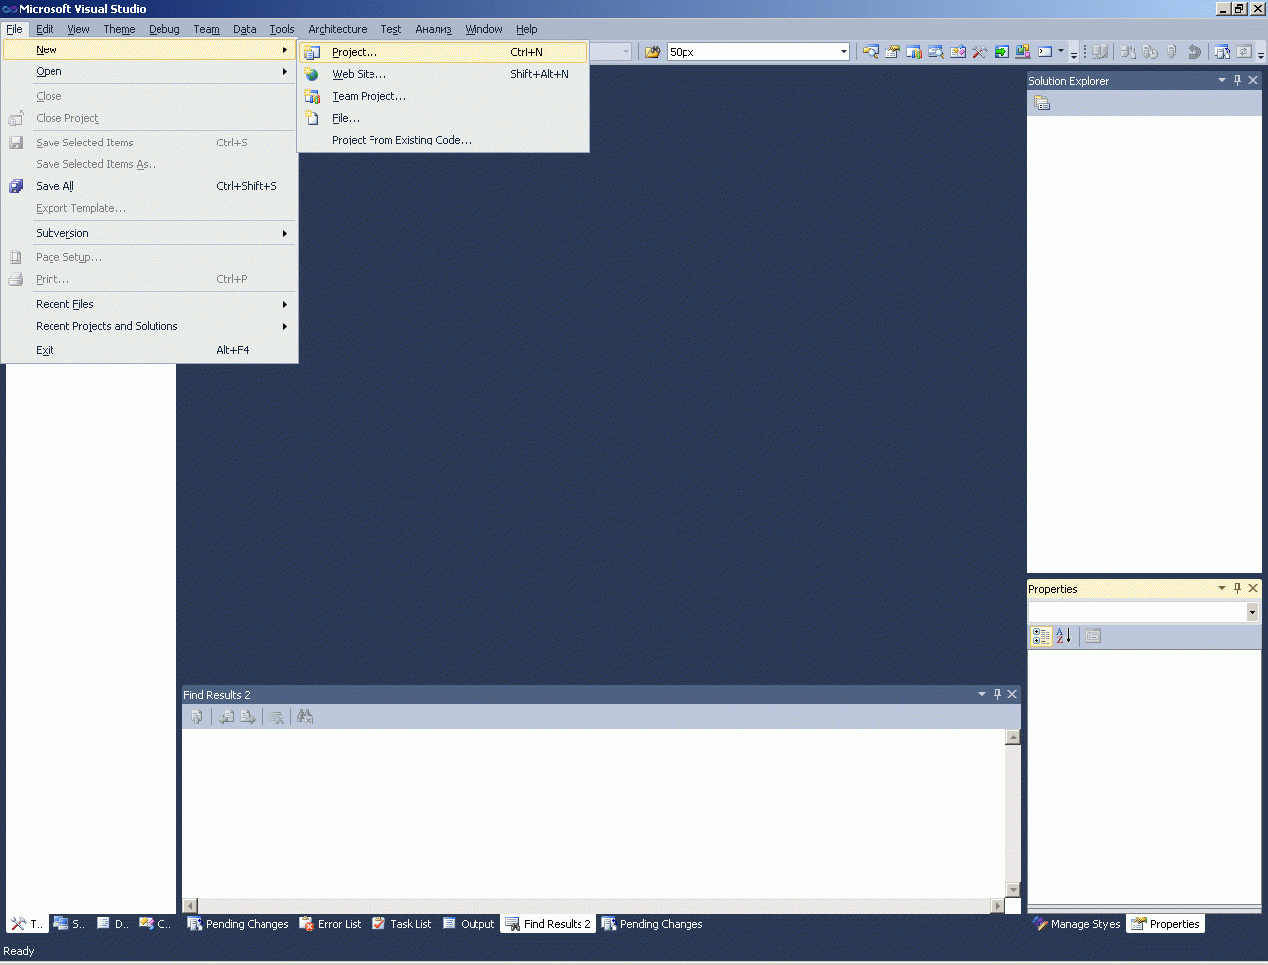Viewport: 1268px width, 965px height.
Task: Open Solution Explorer window position dropdown
Action: point(1222,81)
